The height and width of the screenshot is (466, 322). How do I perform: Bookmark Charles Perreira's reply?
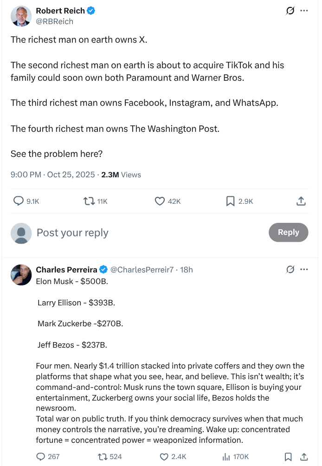[288, 457]
